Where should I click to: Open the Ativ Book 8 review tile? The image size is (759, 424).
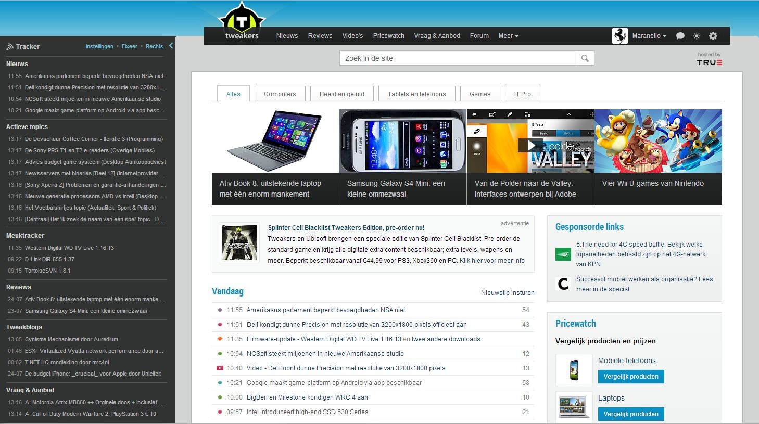(x=275, y=157)
